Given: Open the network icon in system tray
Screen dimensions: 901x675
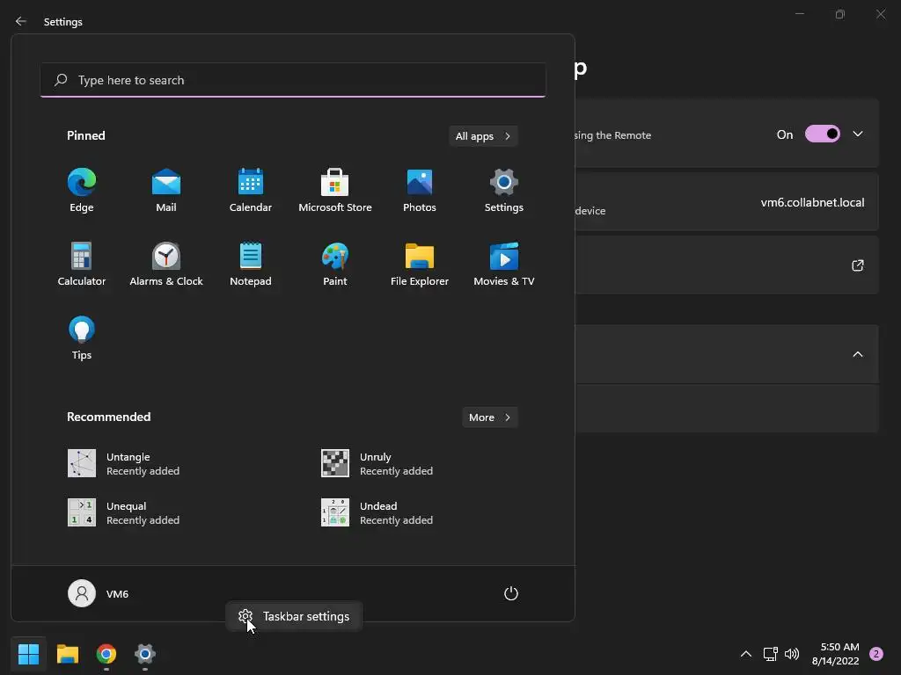Looking at the screenshot, I should (771, 654).
